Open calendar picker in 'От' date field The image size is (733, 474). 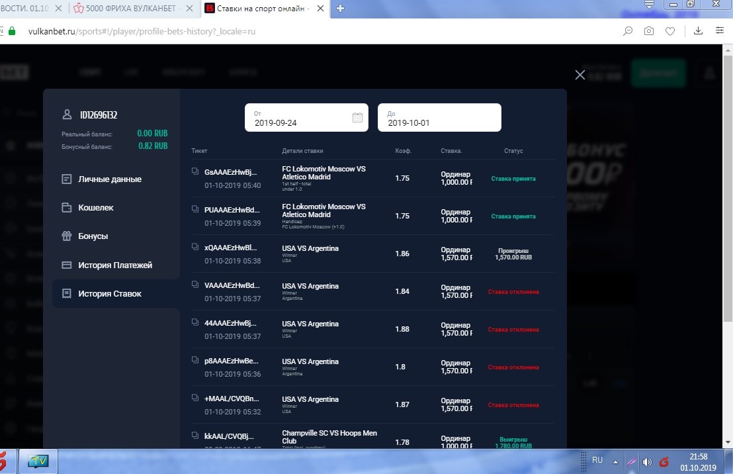[357, 117]
